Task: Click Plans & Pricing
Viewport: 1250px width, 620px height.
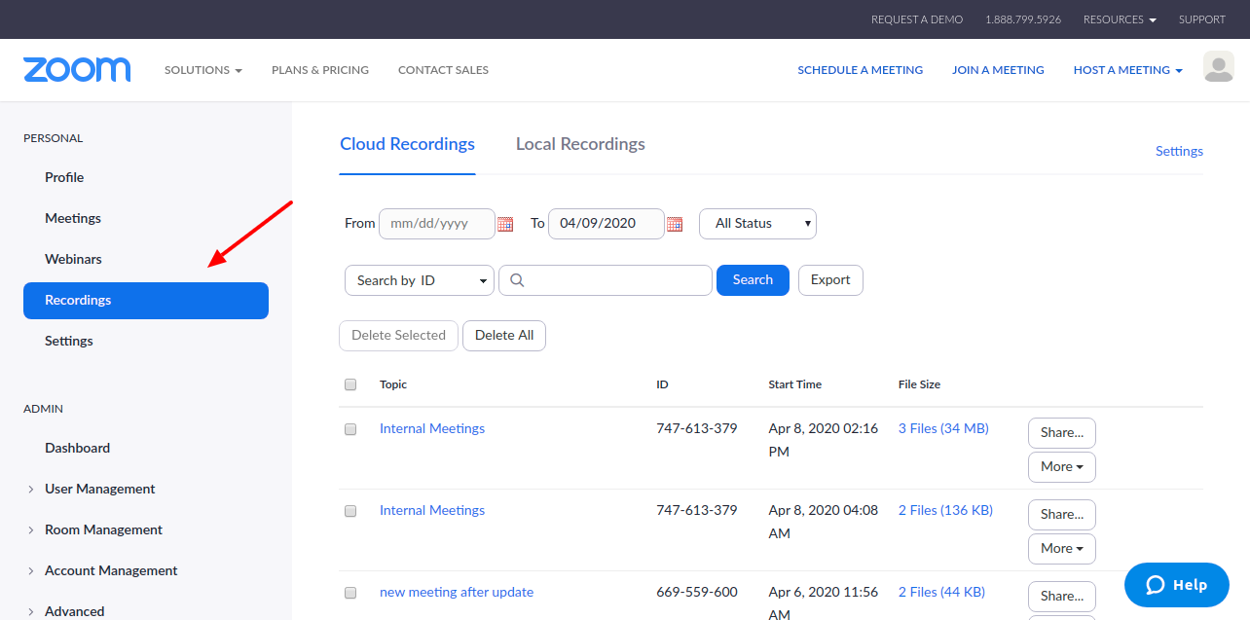Action: (x=320, y=70)
